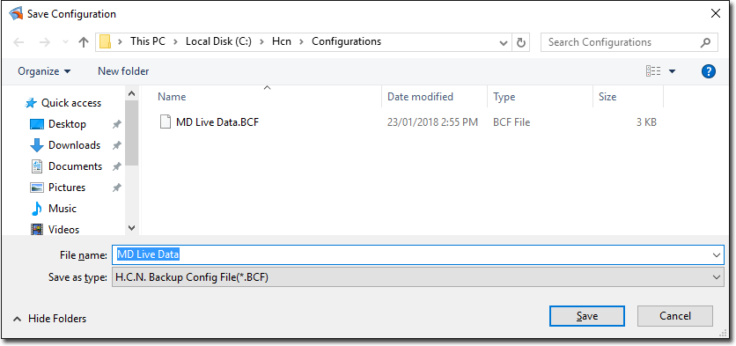Open the address bar previous locations dropdown
This screenshot has height=346, width=736.
(504, 43)
